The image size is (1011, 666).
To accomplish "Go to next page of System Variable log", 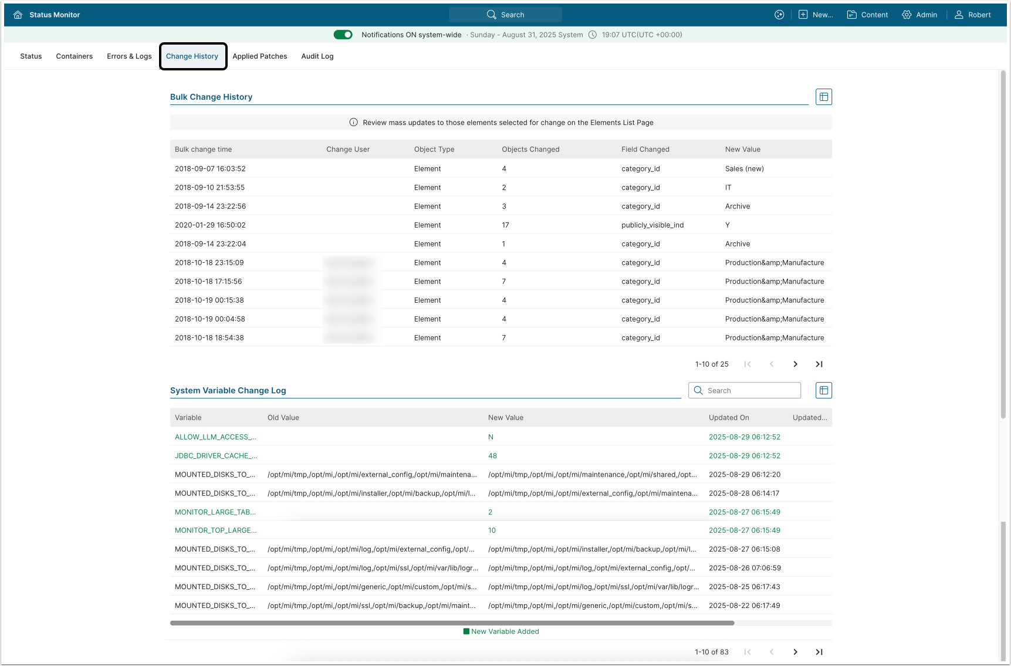I will 795,652.
